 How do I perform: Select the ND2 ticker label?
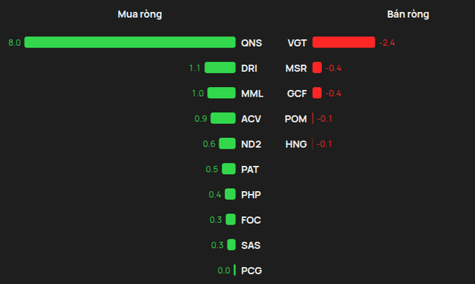coord(251,144)
